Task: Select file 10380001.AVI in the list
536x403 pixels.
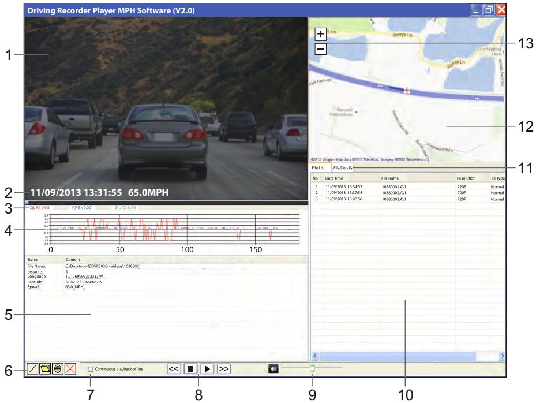Action: click(x=408, y=187)
